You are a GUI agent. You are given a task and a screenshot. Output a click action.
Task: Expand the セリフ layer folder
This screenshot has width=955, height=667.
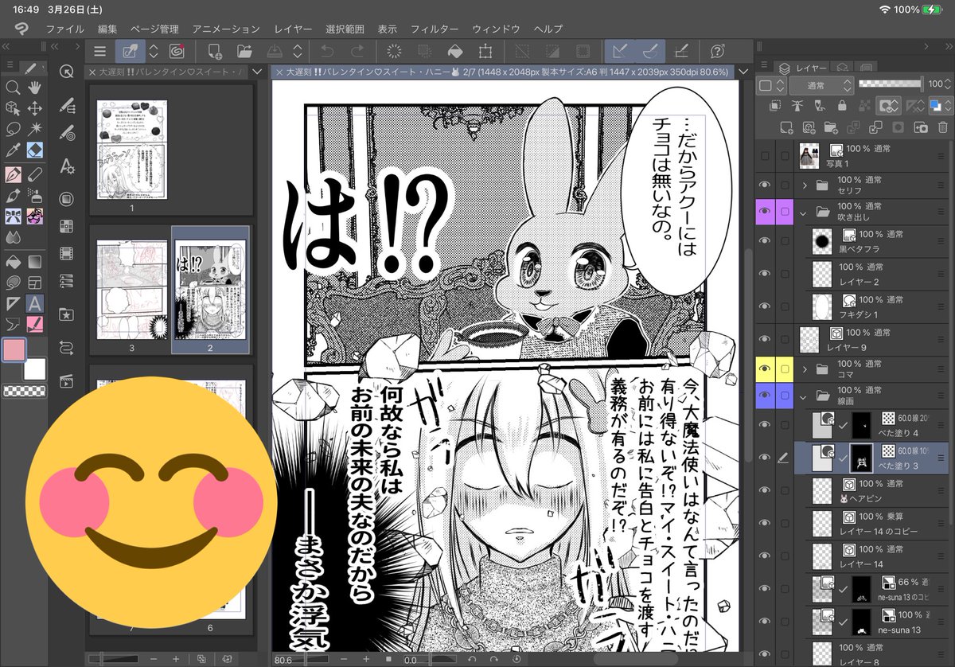point(805,185)
